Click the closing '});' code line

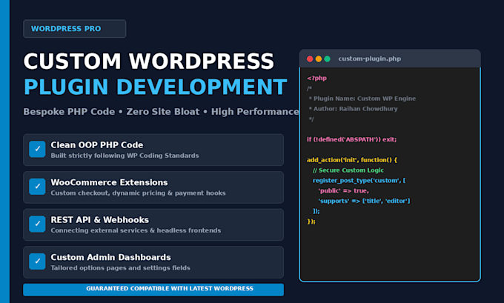(x=311, y=222)
